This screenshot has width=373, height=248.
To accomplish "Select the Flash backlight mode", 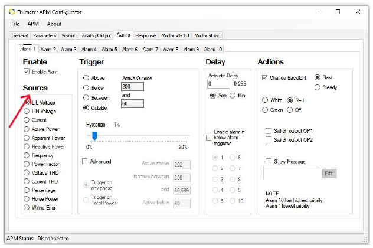I will pos(318,77).
